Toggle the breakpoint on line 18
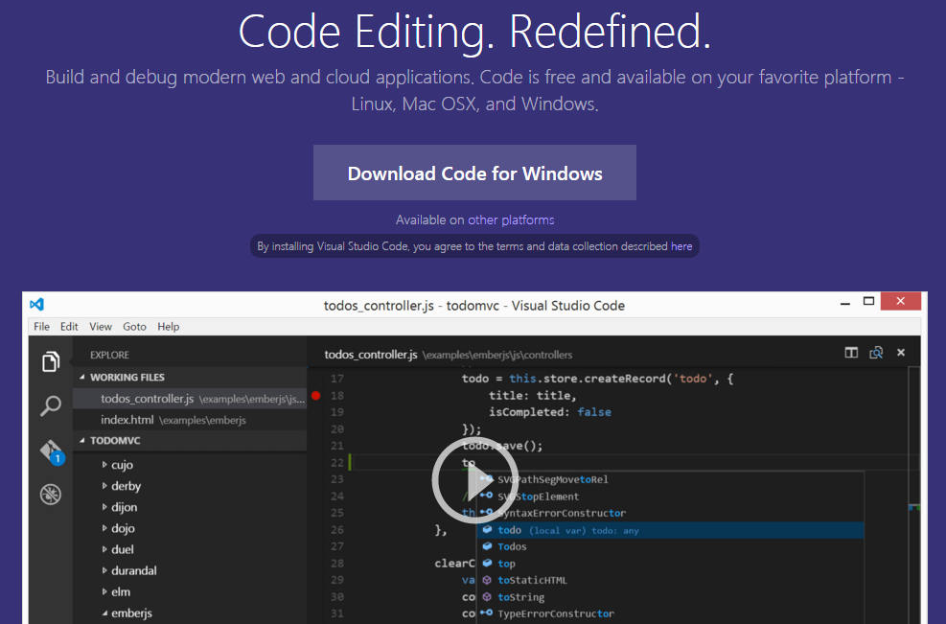The image size is (946, 624). pyautogui.click(x=315, y=396)
